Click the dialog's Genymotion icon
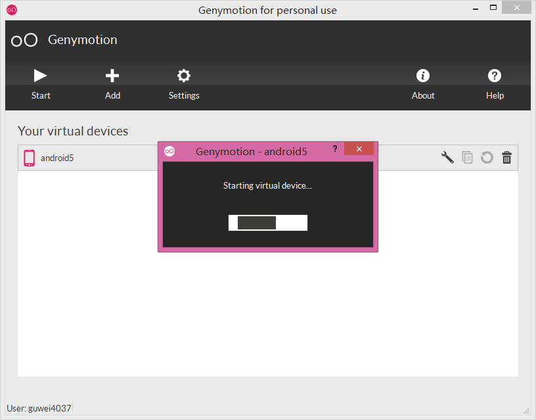536x420 pixels. (169, 151)
